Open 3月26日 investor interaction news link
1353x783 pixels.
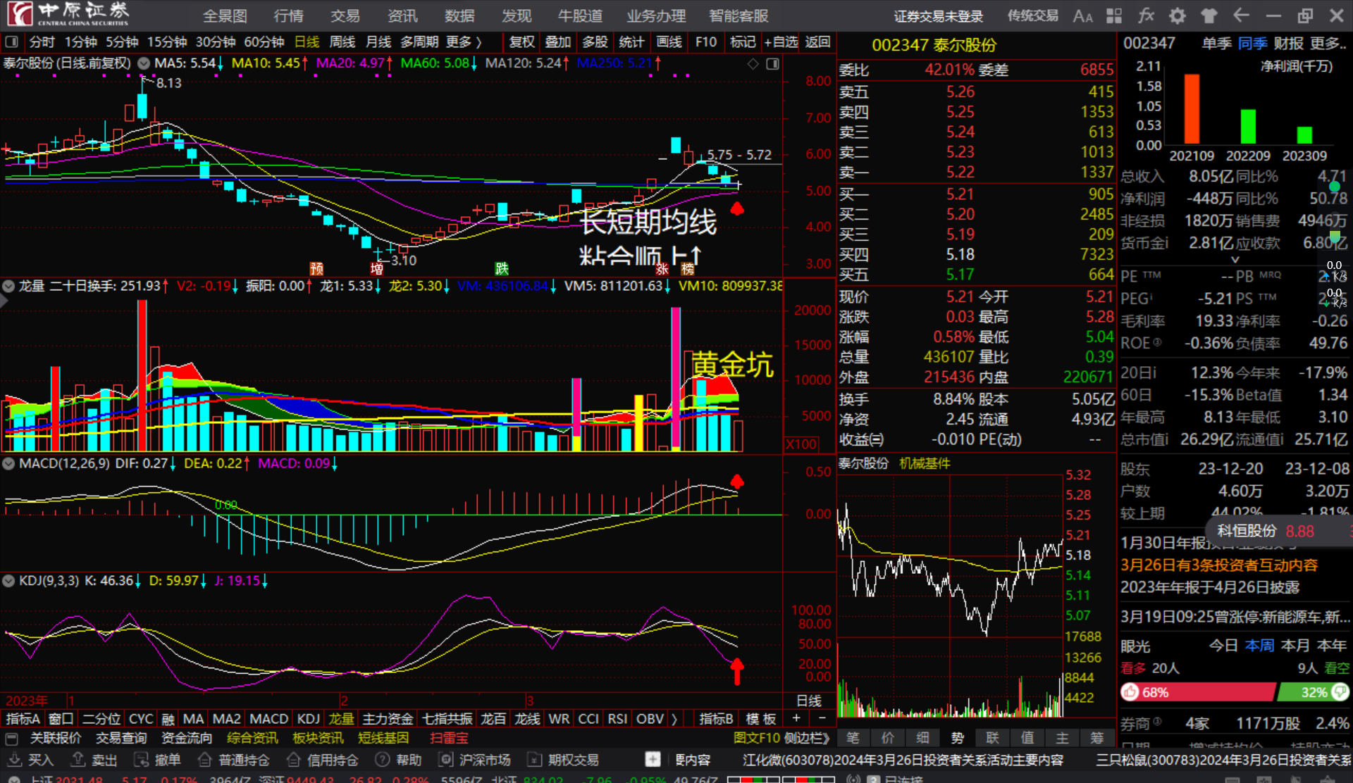[x=1218, y=565]
